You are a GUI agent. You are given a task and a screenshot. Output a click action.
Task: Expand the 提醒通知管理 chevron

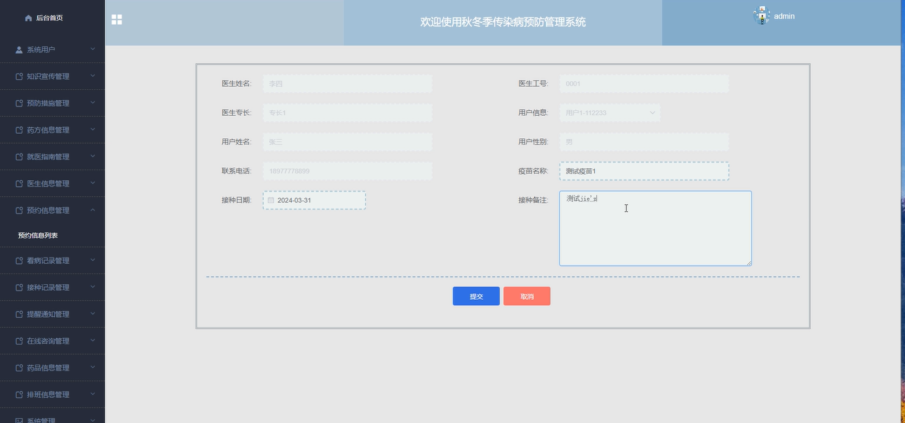pyautogui.click(x=93, y=313)
